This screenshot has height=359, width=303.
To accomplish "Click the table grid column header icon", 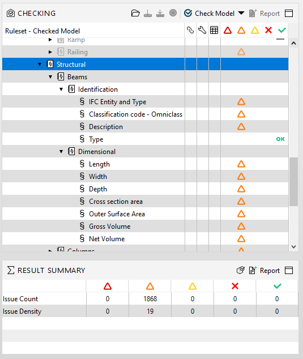I will (x=214, y=30).
